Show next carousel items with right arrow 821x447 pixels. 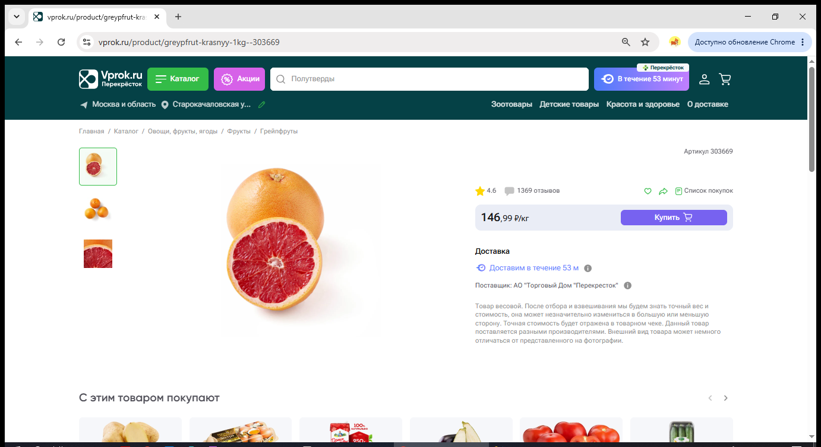[x=725, y=398]
